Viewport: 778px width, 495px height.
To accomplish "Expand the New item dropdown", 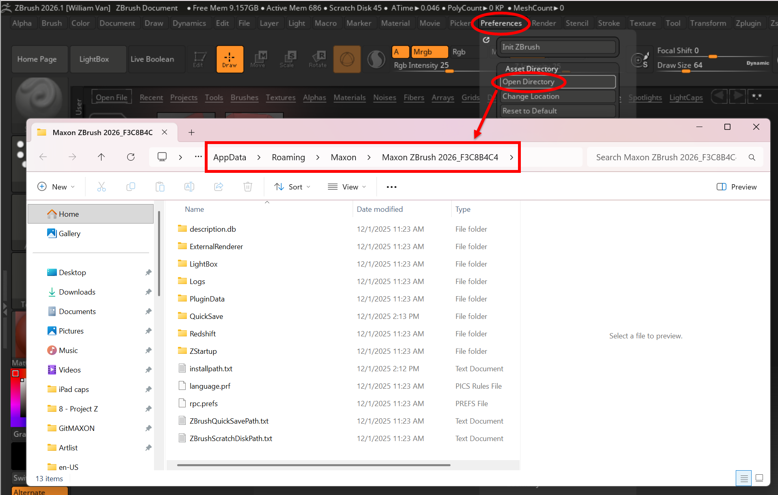I will [x=56, y=187].
